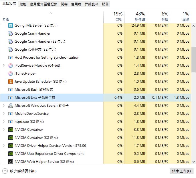Switch to the 效能 tab

point(23,4)
